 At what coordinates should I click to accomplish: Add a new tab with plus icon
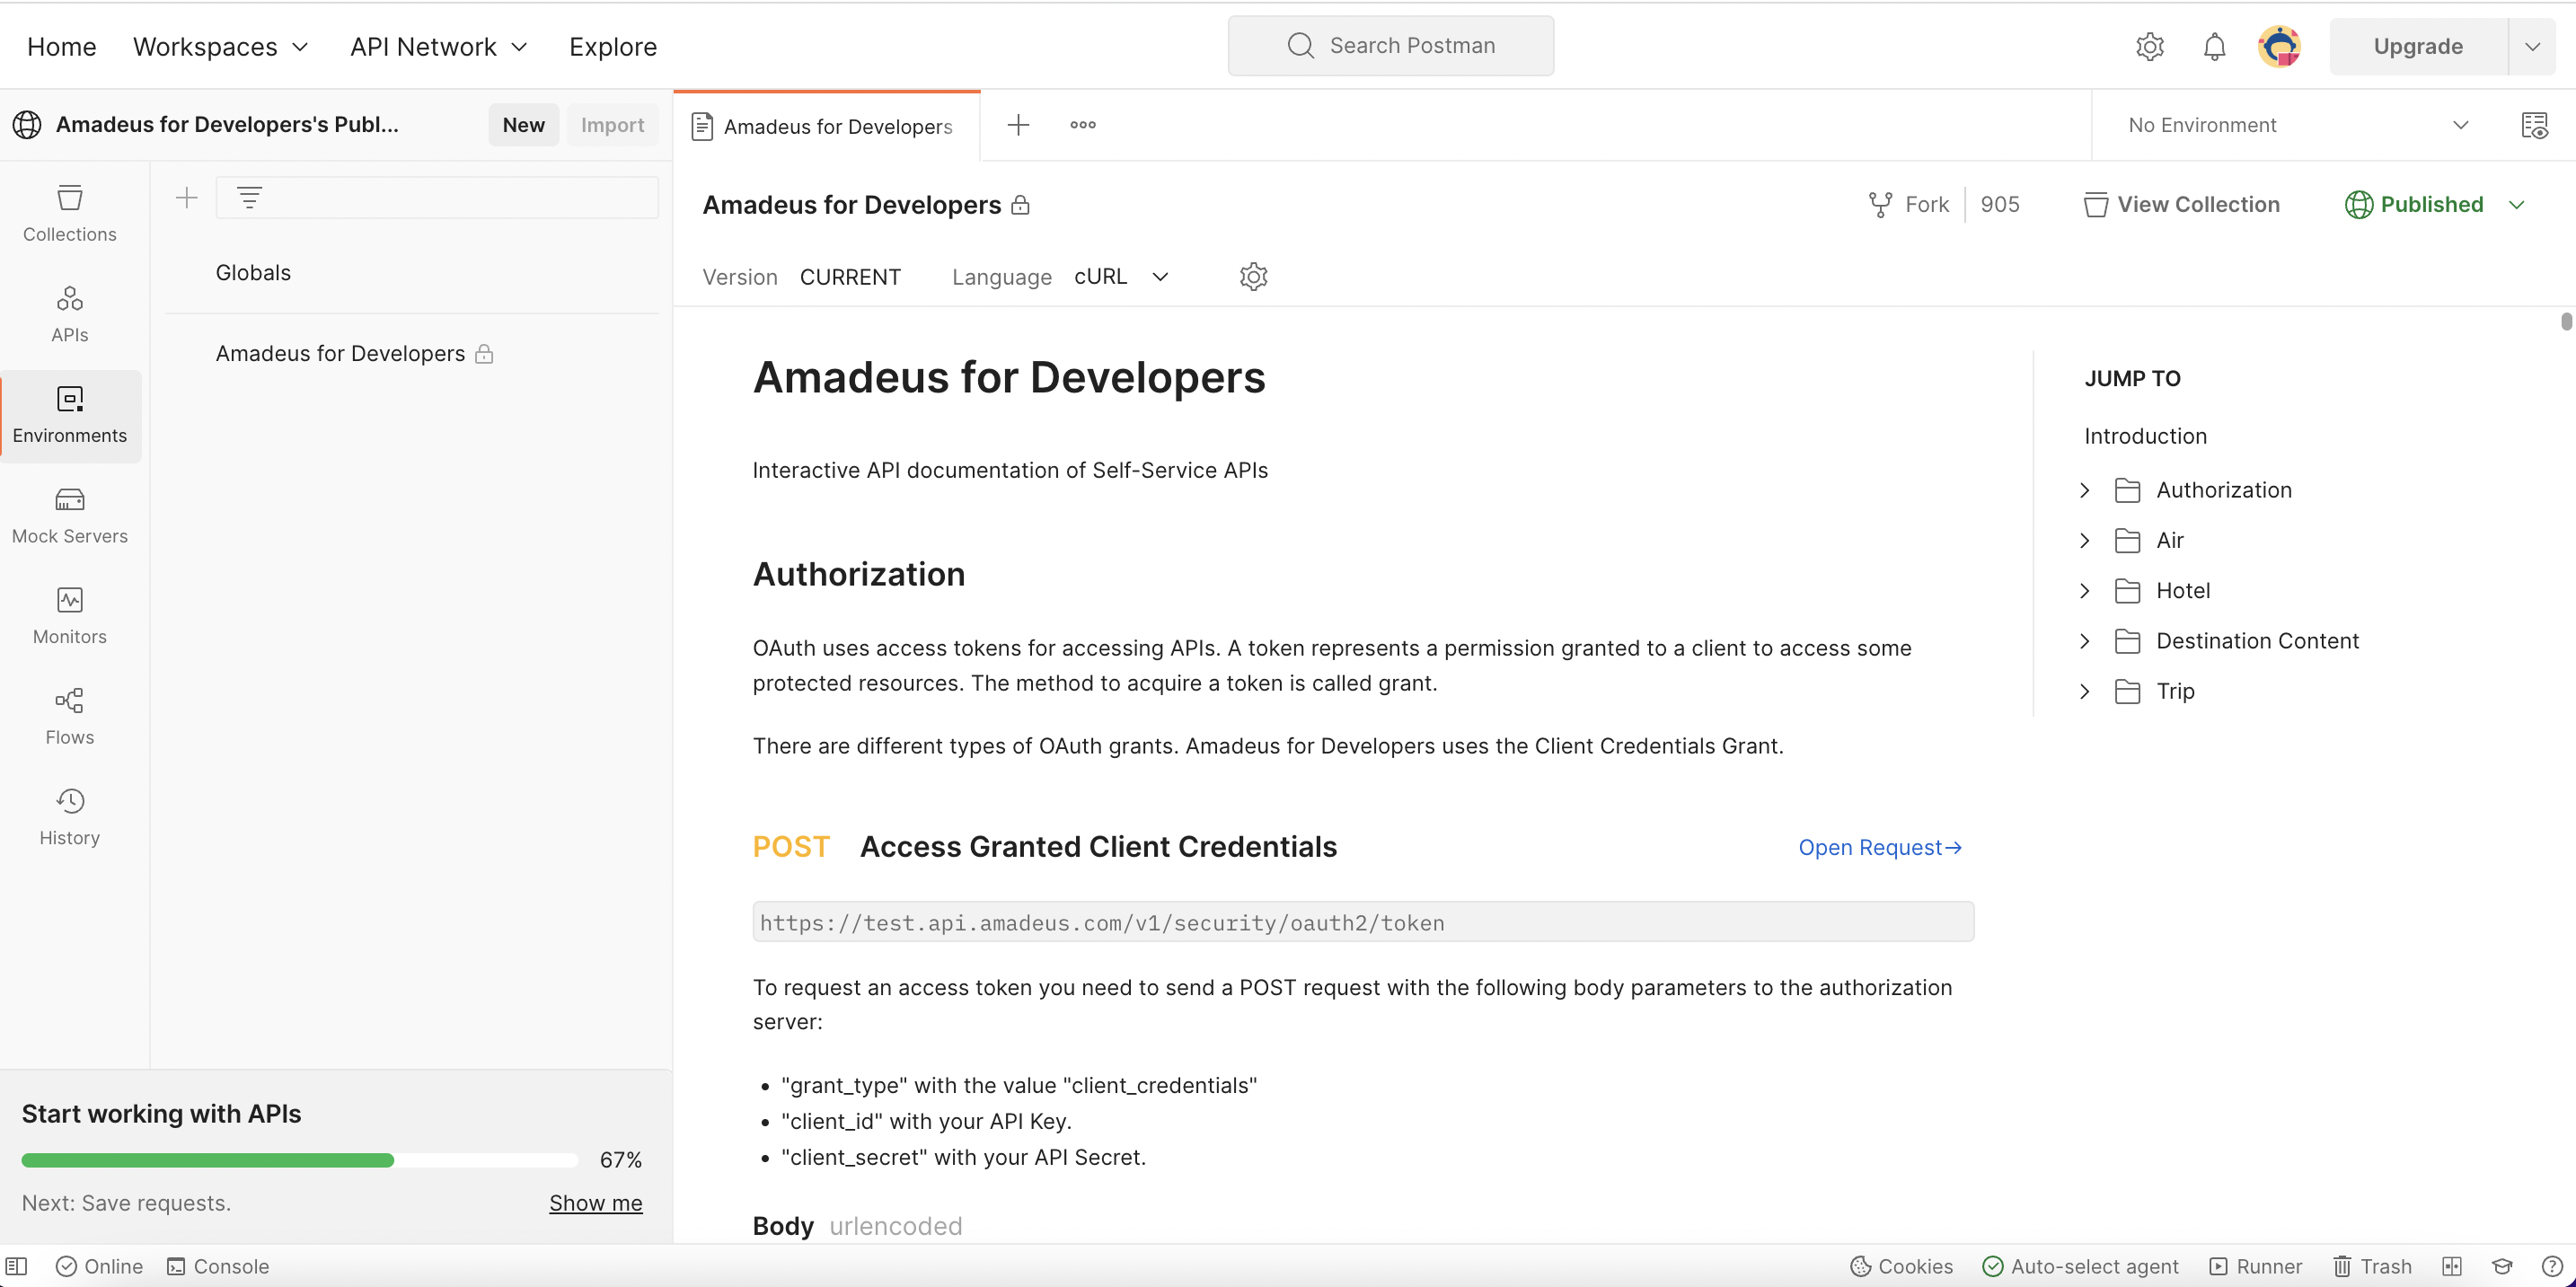point(1018,125)
